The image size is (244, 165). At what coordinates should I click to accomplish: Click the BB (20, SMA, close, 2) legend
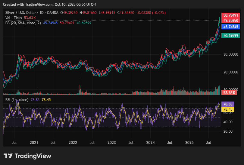tap(23, 23)
